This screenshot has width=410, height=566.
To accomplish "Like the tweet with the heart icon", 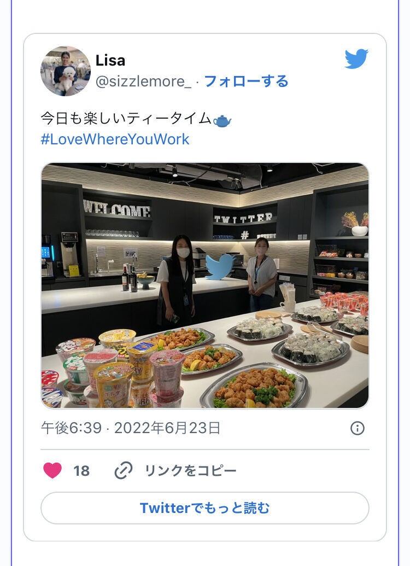I will 52,470.
